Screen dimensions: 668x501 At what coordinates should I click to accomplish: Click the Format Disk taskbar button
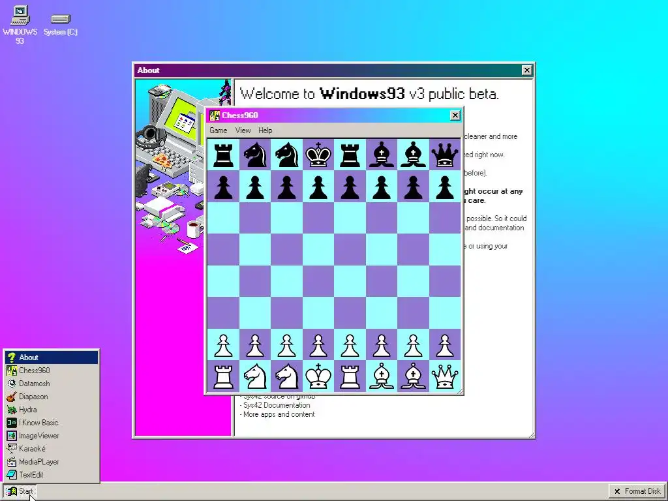[637, 491]
